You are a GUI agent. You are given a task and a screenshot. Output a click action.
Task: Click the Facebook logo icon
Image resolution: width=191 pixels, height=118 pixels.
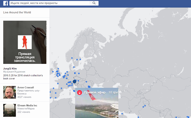coord(6,3)
